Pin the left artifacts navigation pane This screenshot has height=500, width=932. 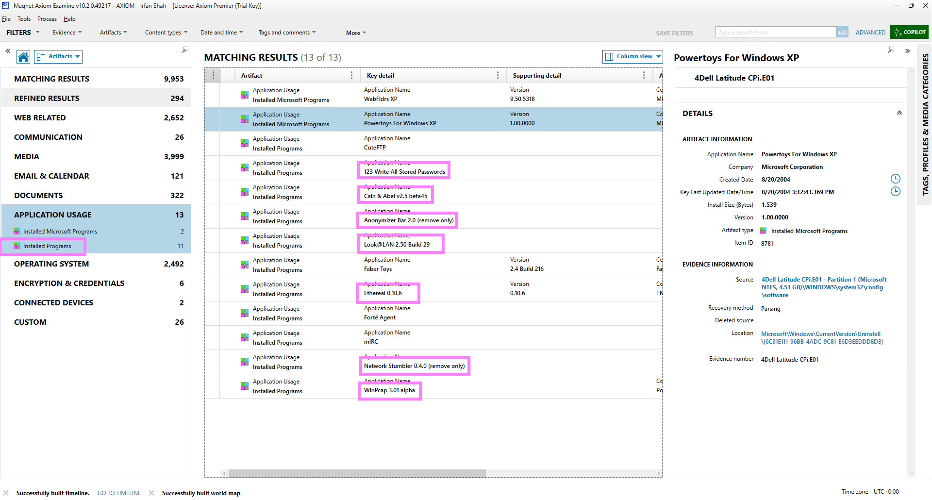pos(185,50)
